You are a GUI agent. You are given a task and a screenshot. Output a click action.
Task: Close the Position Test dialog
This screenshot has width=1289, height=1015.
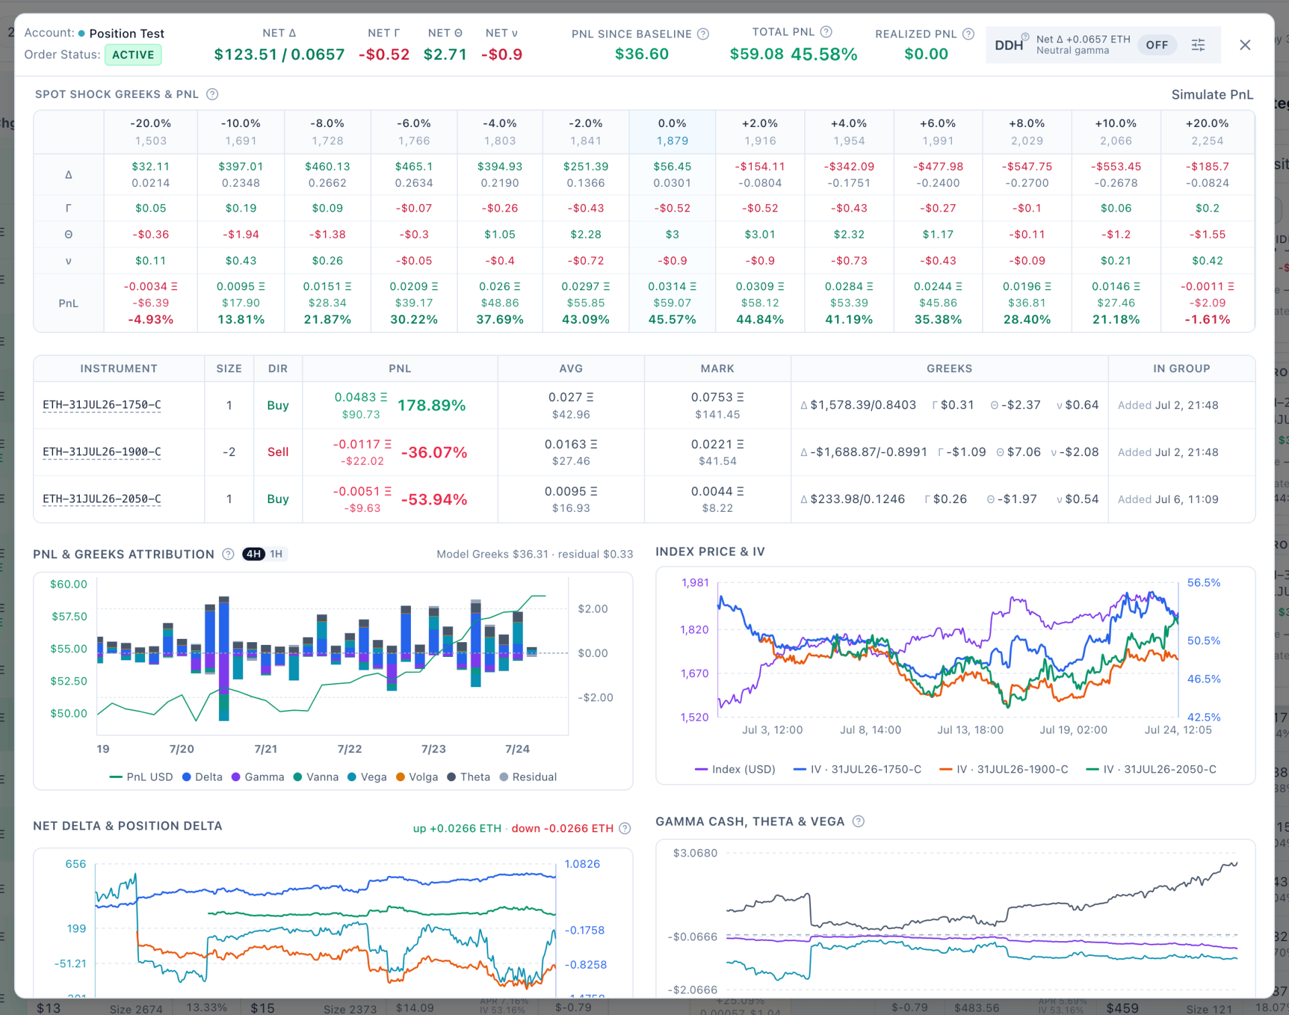pyautogui.click(x=1245, y=45)
